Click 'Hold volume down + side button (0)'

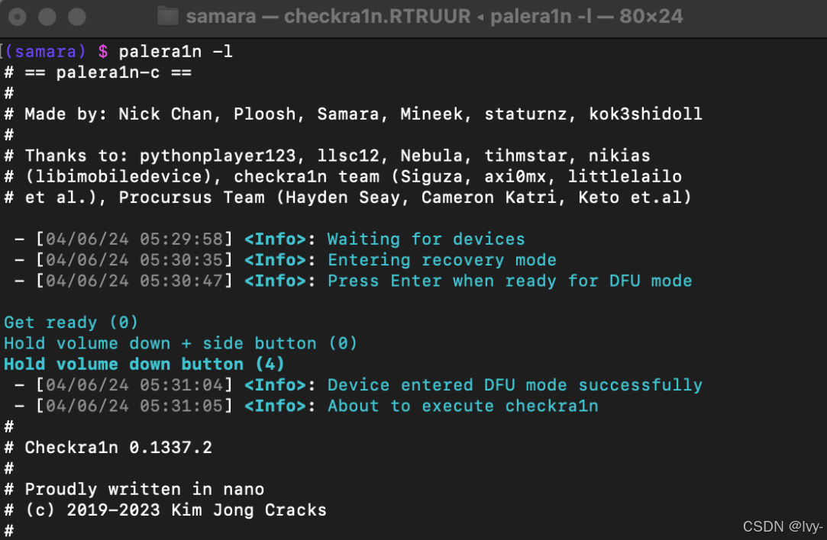181,343
